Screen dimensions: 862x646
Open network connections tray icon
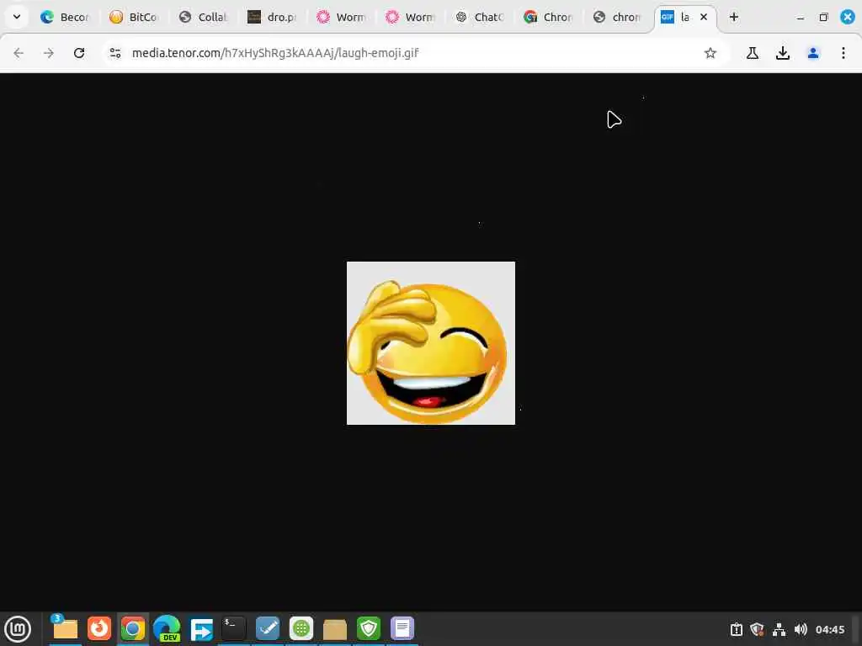[x=779, y=629]
